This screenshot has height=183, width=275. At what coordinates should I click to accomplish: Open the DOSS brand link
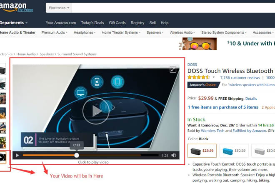(x=192, y=64)
